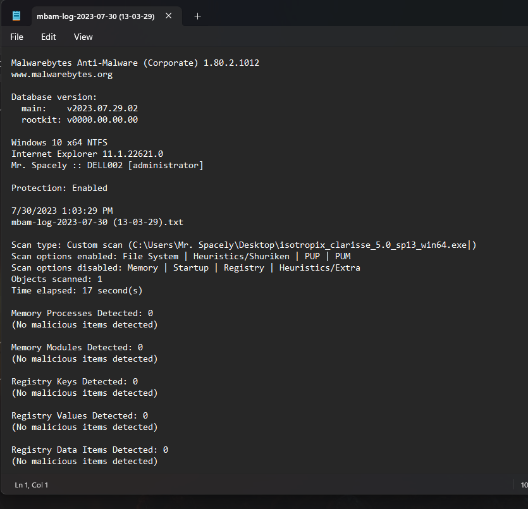Viewport: 528px width, 509px height.
Task: Click the 'rootkit: v0000.00.00.00' line
Action: [x=80, y=120]
